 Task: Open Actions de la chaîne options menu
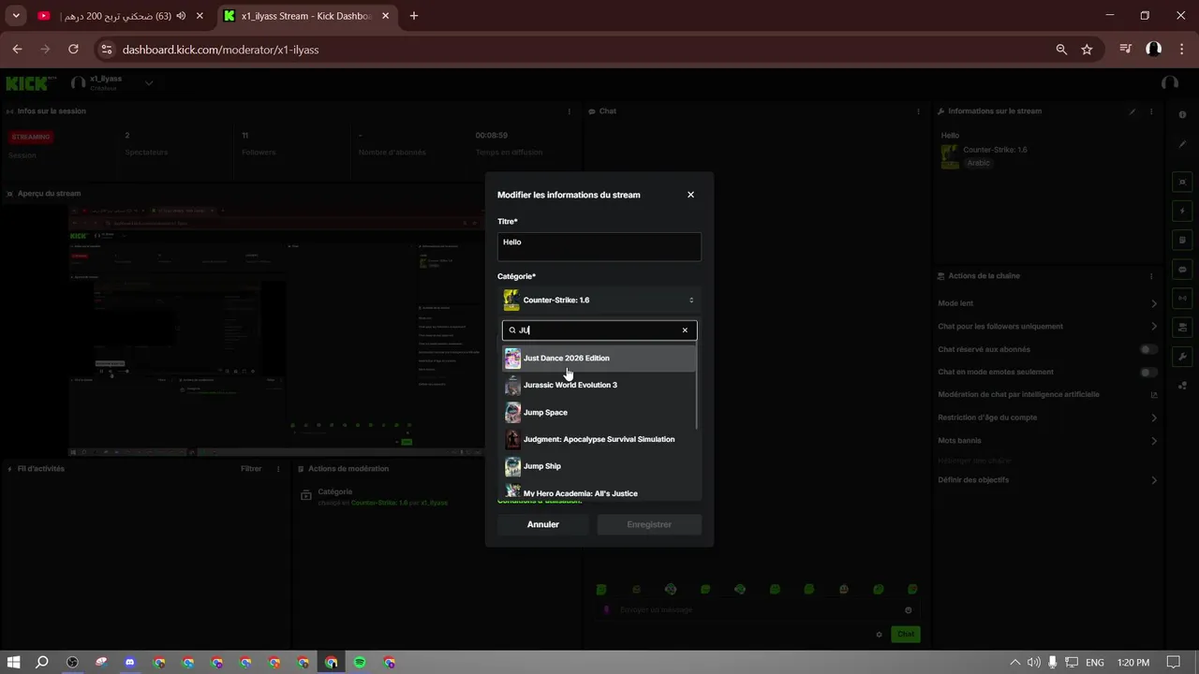pyautogui.click(x=1151, y=276)
